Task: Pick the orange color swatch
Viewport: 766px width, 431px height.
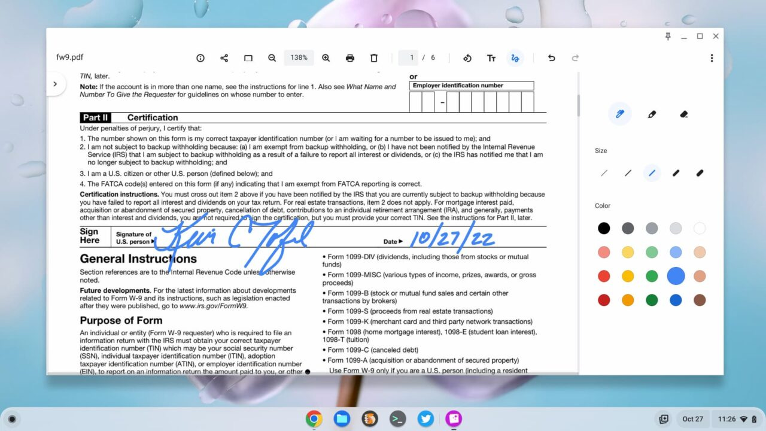Action: click(x=628, y=300)
